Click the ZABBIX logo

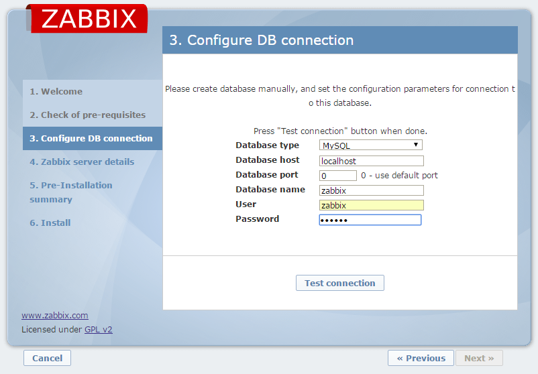(87, 19)
